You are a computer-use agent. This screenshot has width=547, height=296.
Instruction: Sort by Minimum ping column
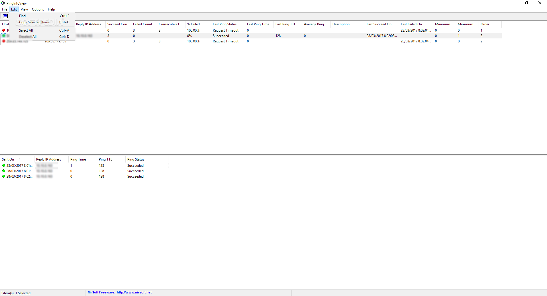pyautogui.click(x=444, y=24)
